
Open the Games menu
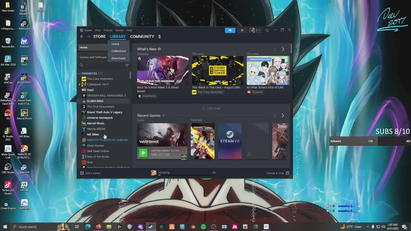pyautogui.click(x=119, y=30)
